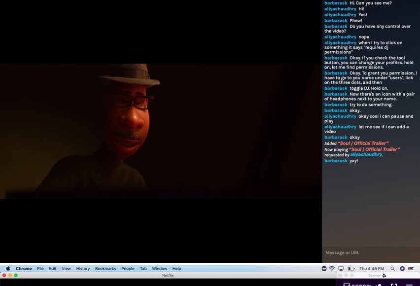Open "Soul | Official Trailer" in the Now playing line

pyautogui.click(x=375, y=149)
